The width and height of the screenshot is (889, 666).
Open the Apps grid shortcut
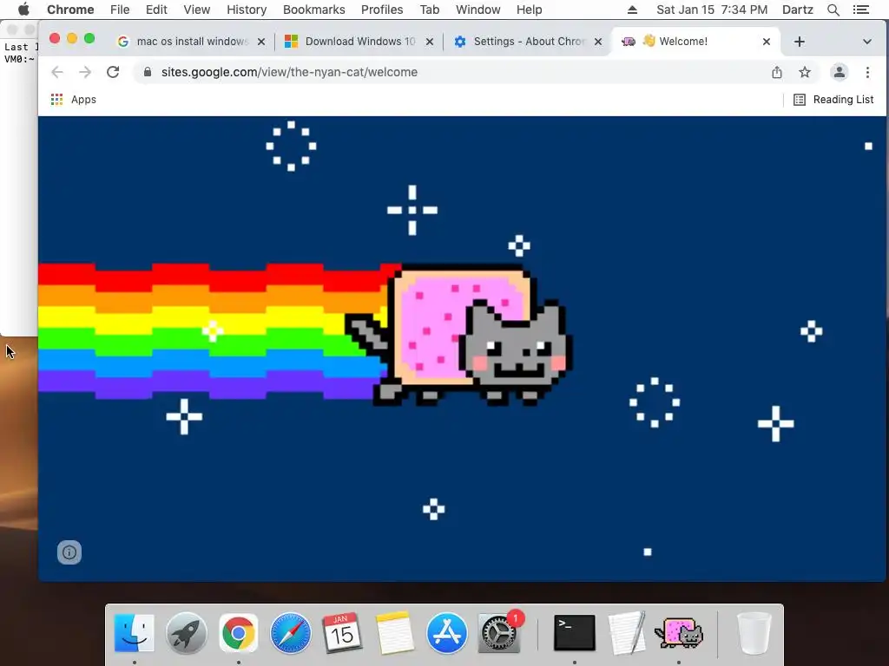coord(73,100)
